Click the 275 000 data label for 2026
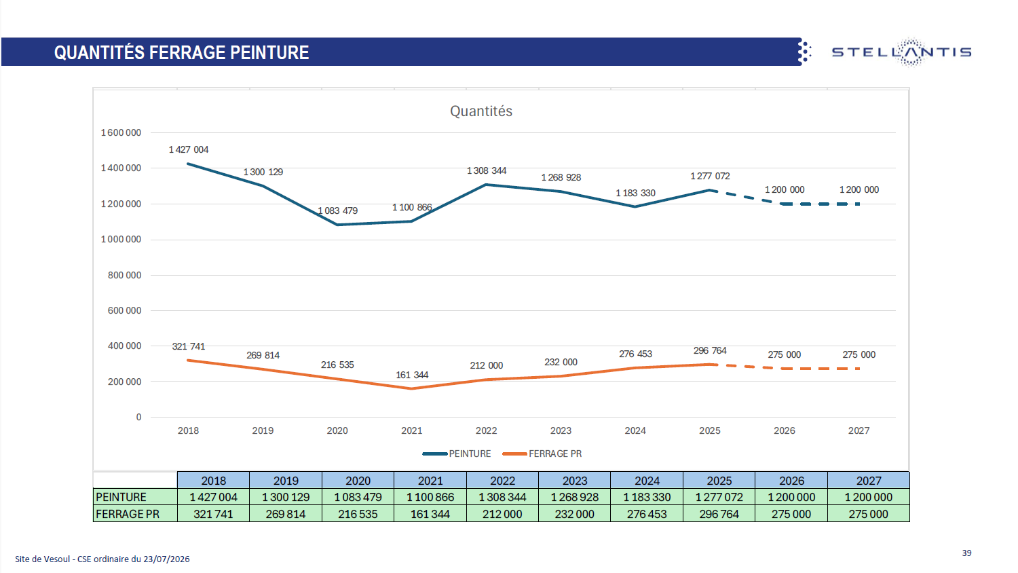 pyautogui.click(x=785, y=354)
